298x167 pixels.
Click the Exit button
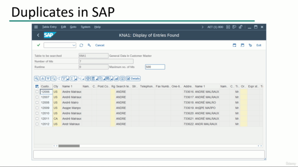[x=259, y=45]
